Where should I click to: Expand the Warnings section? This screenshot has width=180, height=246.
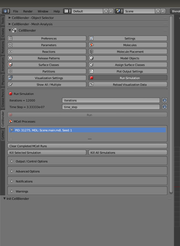coord(12,191)
